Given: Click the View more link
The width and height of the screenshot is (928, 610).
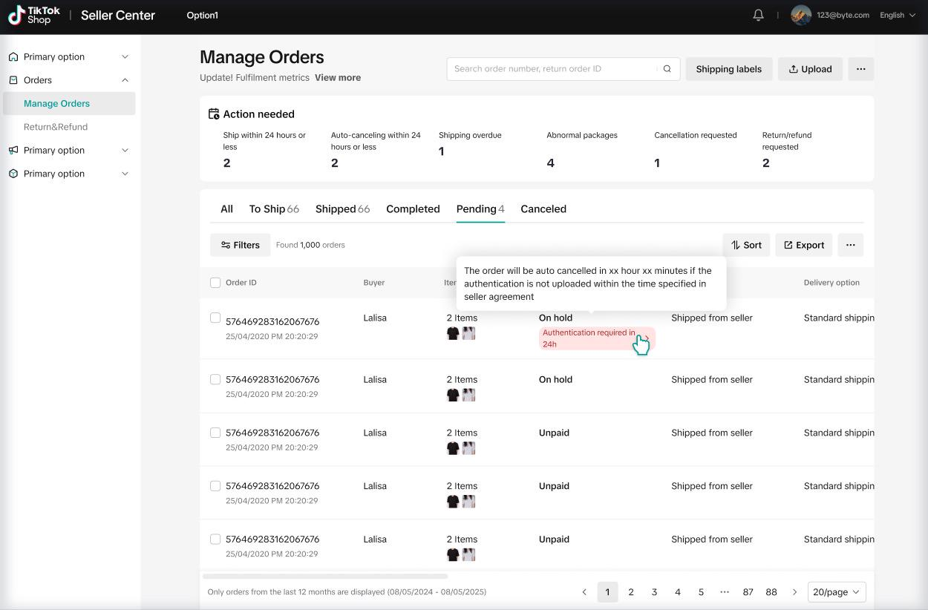Looking at the screenshot, I should click(x=338, y=77).
